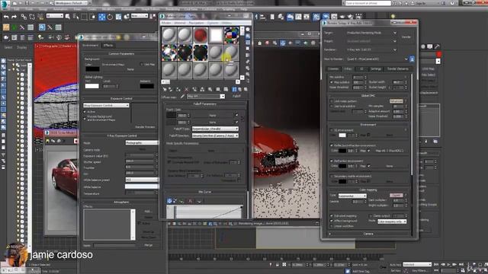This screenshot has height=274, width=488.
Task: Click the first Front:Side black color swatch
Action: tap(171, 115)
